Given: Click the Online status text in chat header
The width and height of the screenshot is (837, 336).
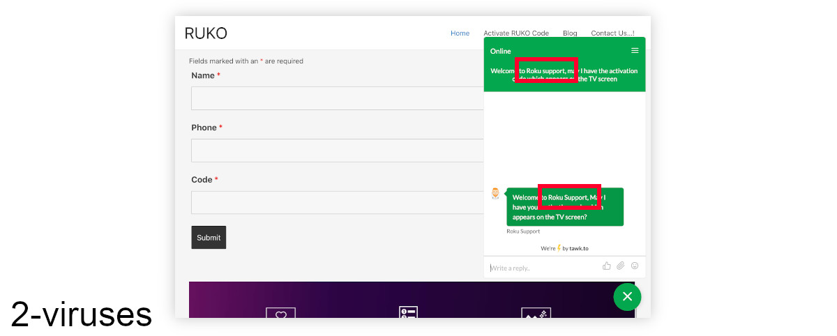Looking at the screenshot, I should 500,51.
